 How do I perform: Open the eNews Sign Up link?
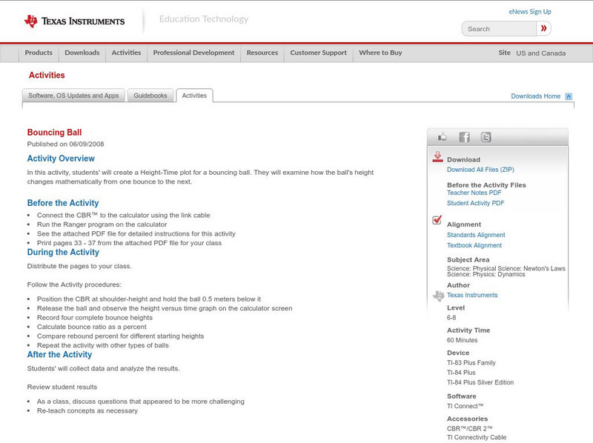530,12
